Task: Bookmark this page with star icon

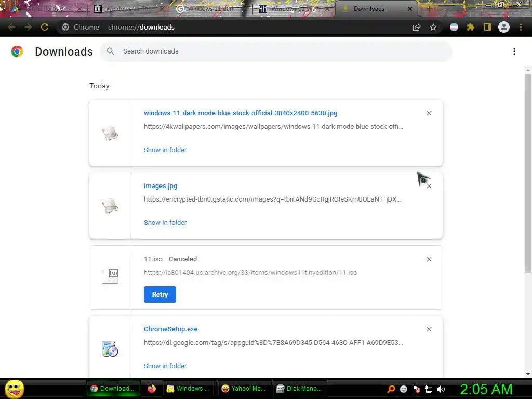Action: (x=433, y=27)
